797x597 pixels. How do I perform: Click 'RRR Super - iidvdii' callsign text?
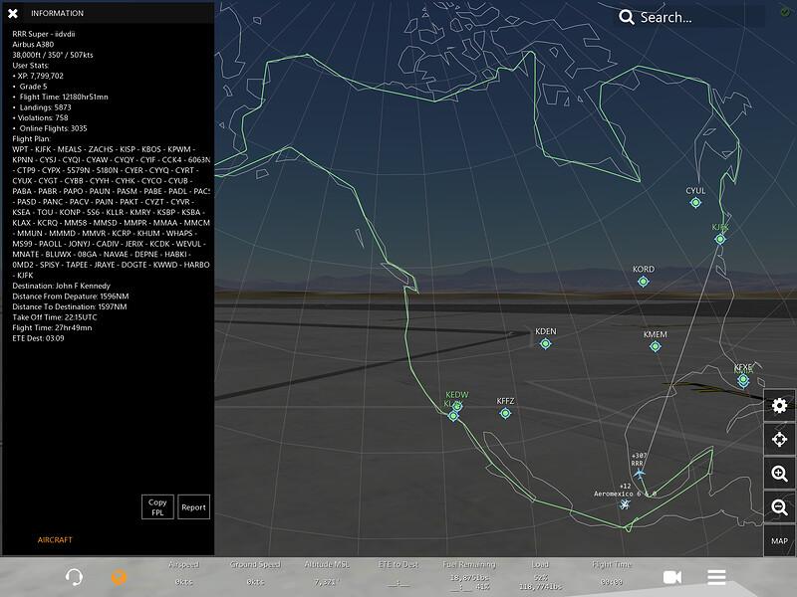pos(44,34)
